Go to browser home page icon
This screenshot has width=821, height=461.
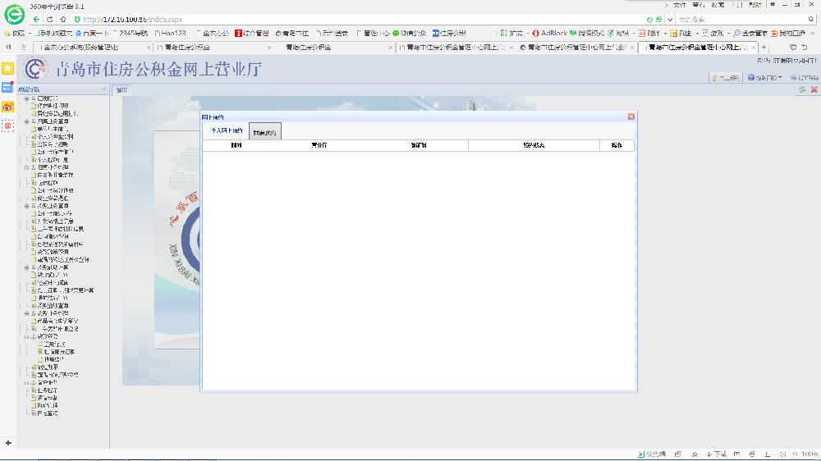click(63, 19)
